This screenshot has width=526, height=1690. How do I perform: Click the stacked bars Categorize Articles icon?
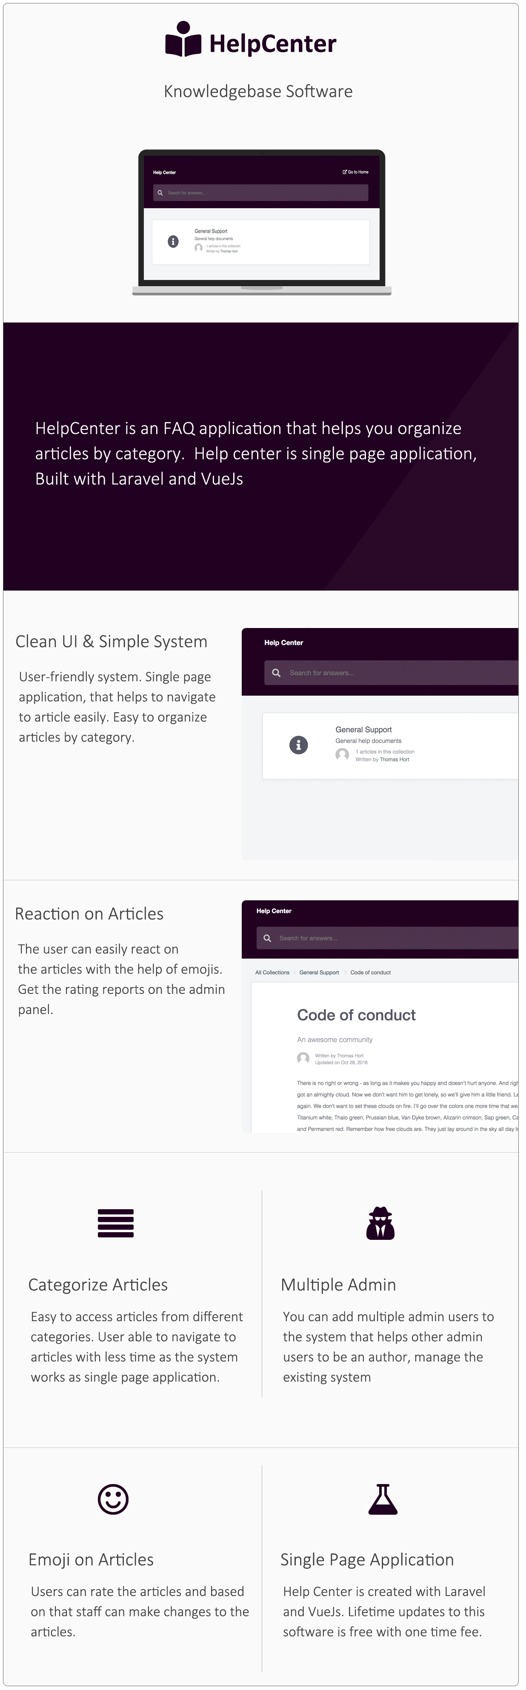[115, 1223]
